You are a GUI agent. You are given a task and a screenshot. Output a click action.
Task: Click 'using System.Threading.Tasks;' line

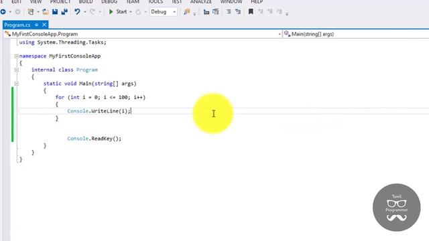point(62,42)
